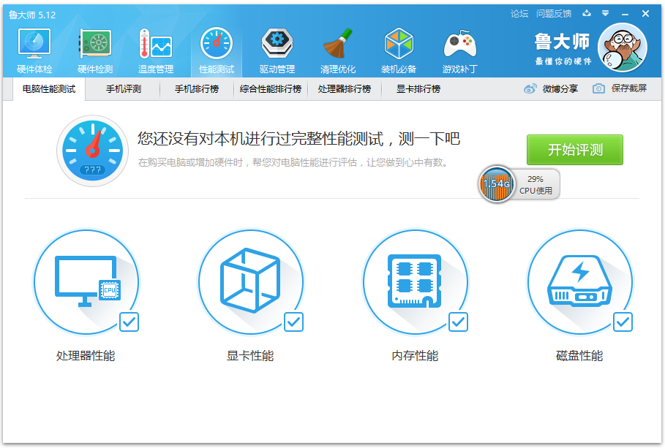The height and width of the screenshot is (448, 665).
Task: Open 清理优化 cleanup broom icon
Action: click(x=338, y=51)
